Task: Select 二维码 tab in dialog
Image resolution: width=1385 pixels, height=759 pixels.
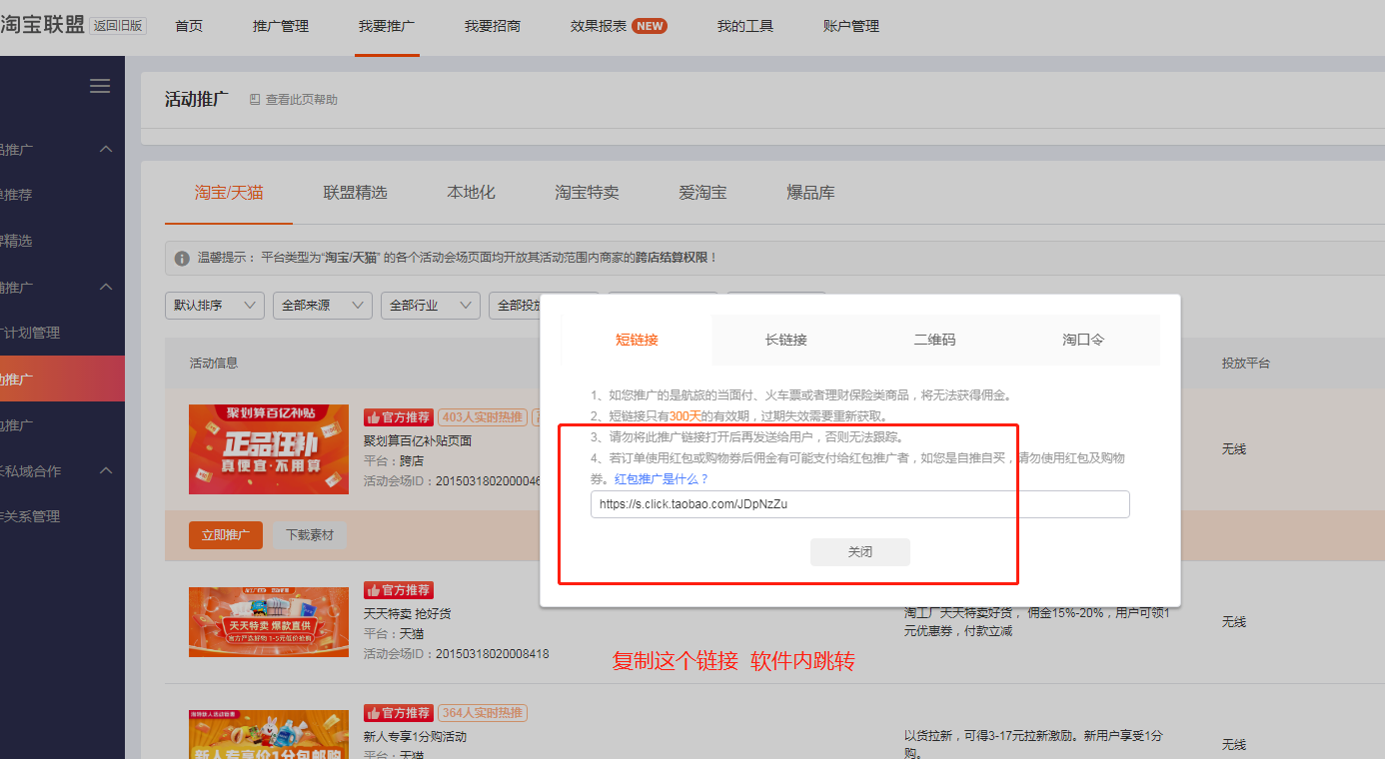Action: 934,340
